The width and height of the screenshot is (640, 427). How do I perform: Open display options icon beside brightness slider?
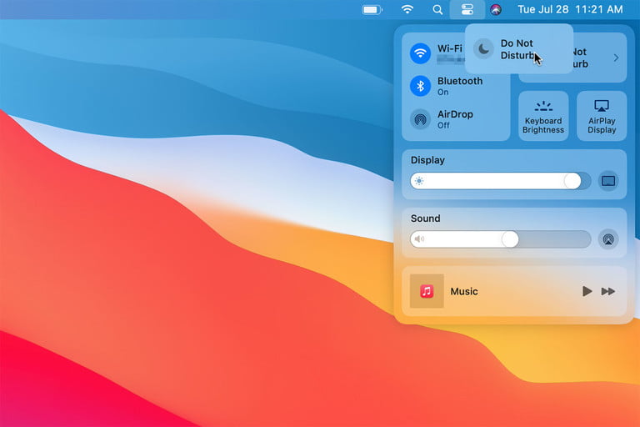(x=608, y=181)
